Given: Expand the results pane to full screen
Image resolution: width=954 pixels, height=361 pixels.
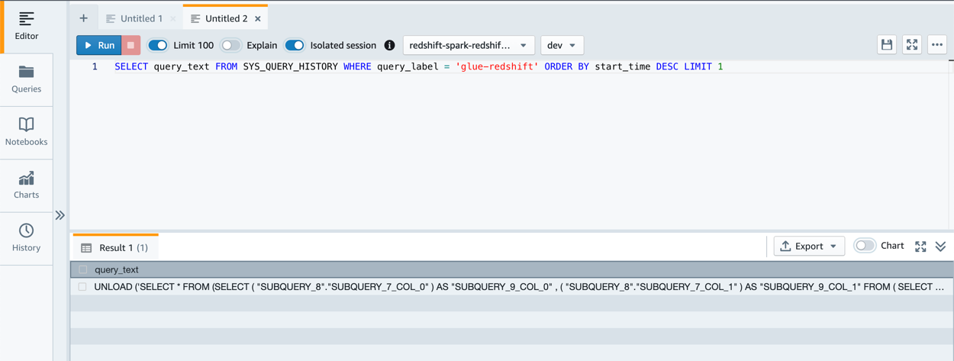Looking at the screenshot, I should tap(920, 247).
